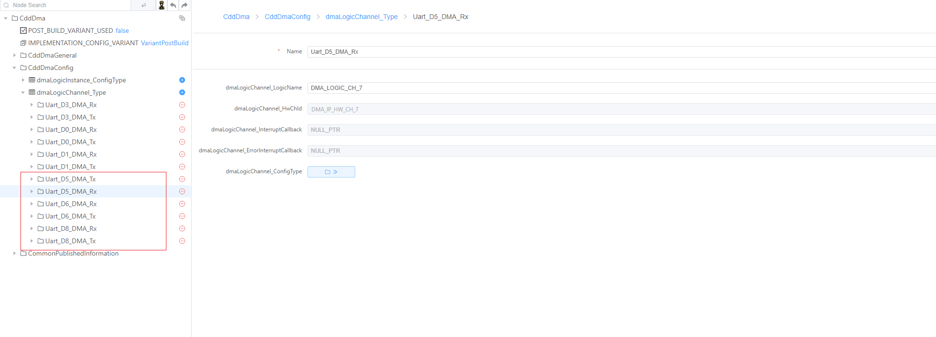
Task: Click the IMPLEMENTATION_CONFIG_VARIANT multi-select icon
Action: point(23,43)
